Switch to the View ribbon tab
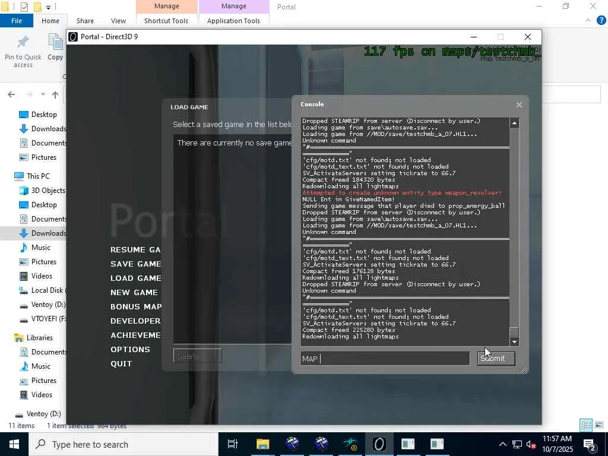608x456 pixels. coord(118,21)
